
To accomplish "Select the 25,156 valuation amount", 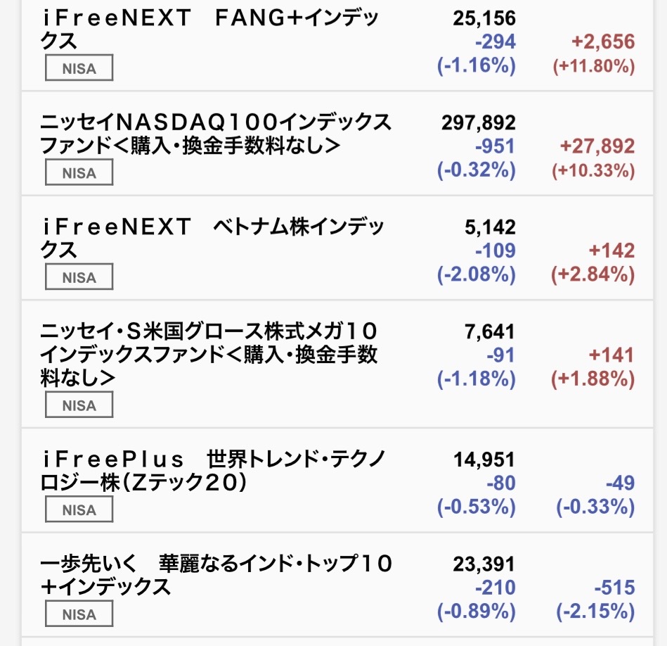I will click(x=484, y=18).
